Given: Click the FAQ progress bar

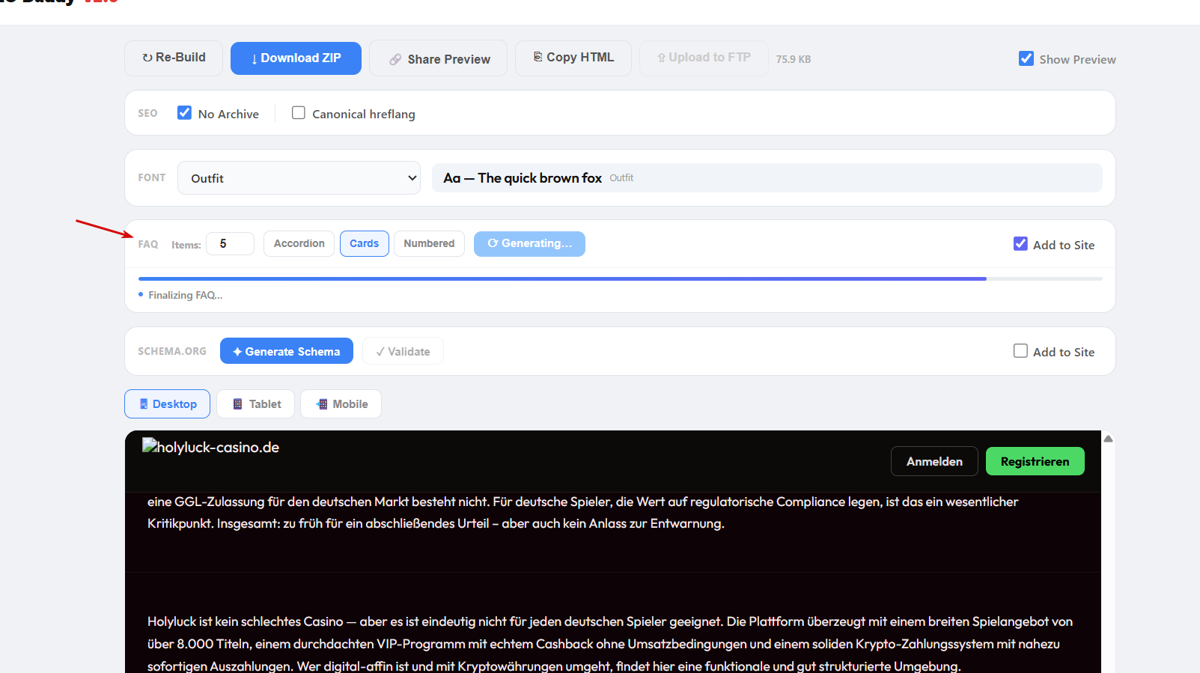Looking at the screenshot, I should pos(620,278).
